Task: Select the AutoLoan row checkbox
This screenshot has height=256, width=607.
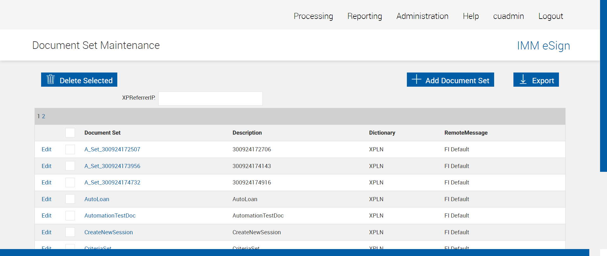Action: [70, 199]
